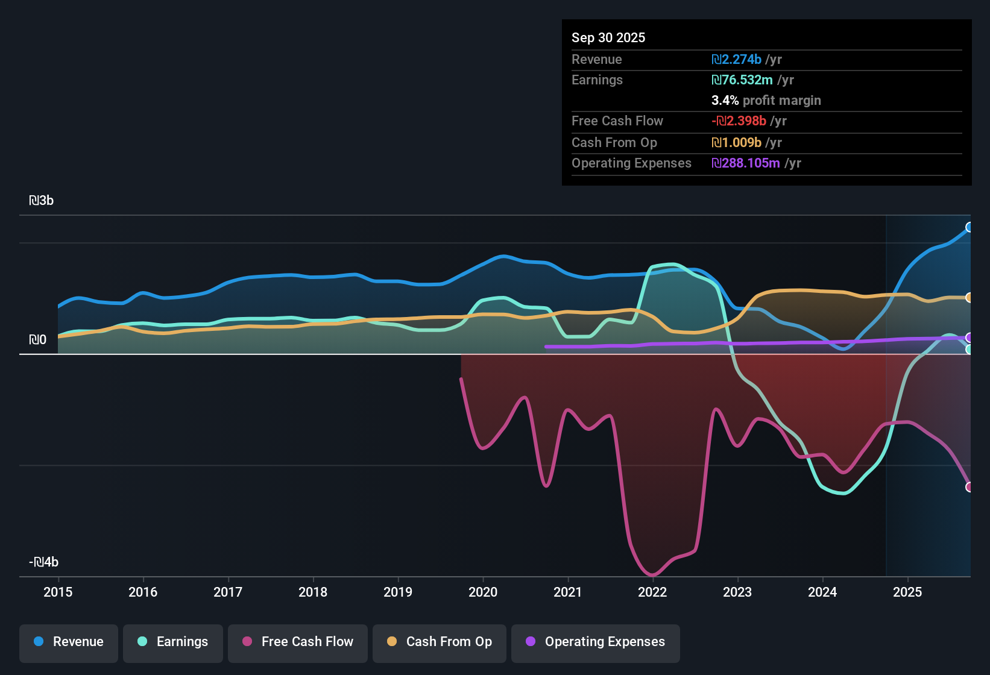
Task: Click the orange Cash From Op legend dot
Action: (x=391, y=642)
